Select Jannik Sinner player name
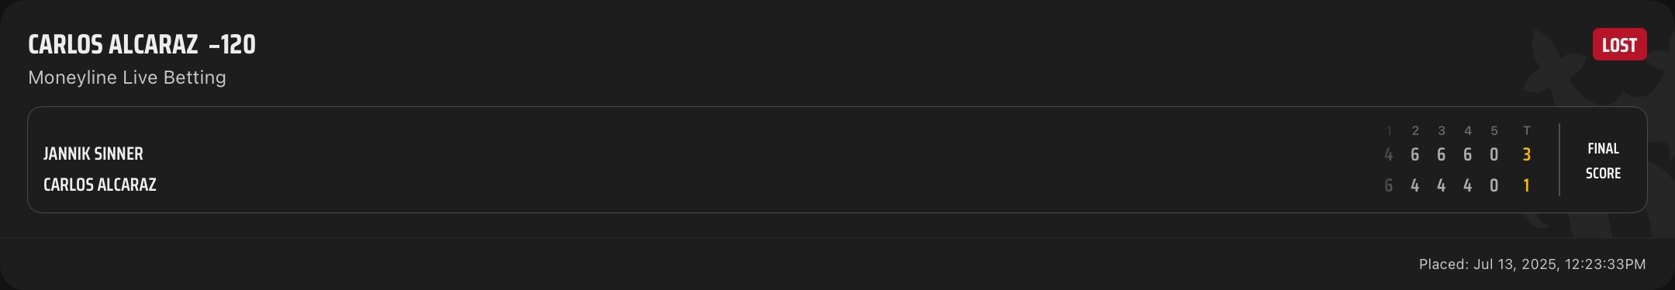The width and height of the screenshot is (1675, 290). pos(93,154)
